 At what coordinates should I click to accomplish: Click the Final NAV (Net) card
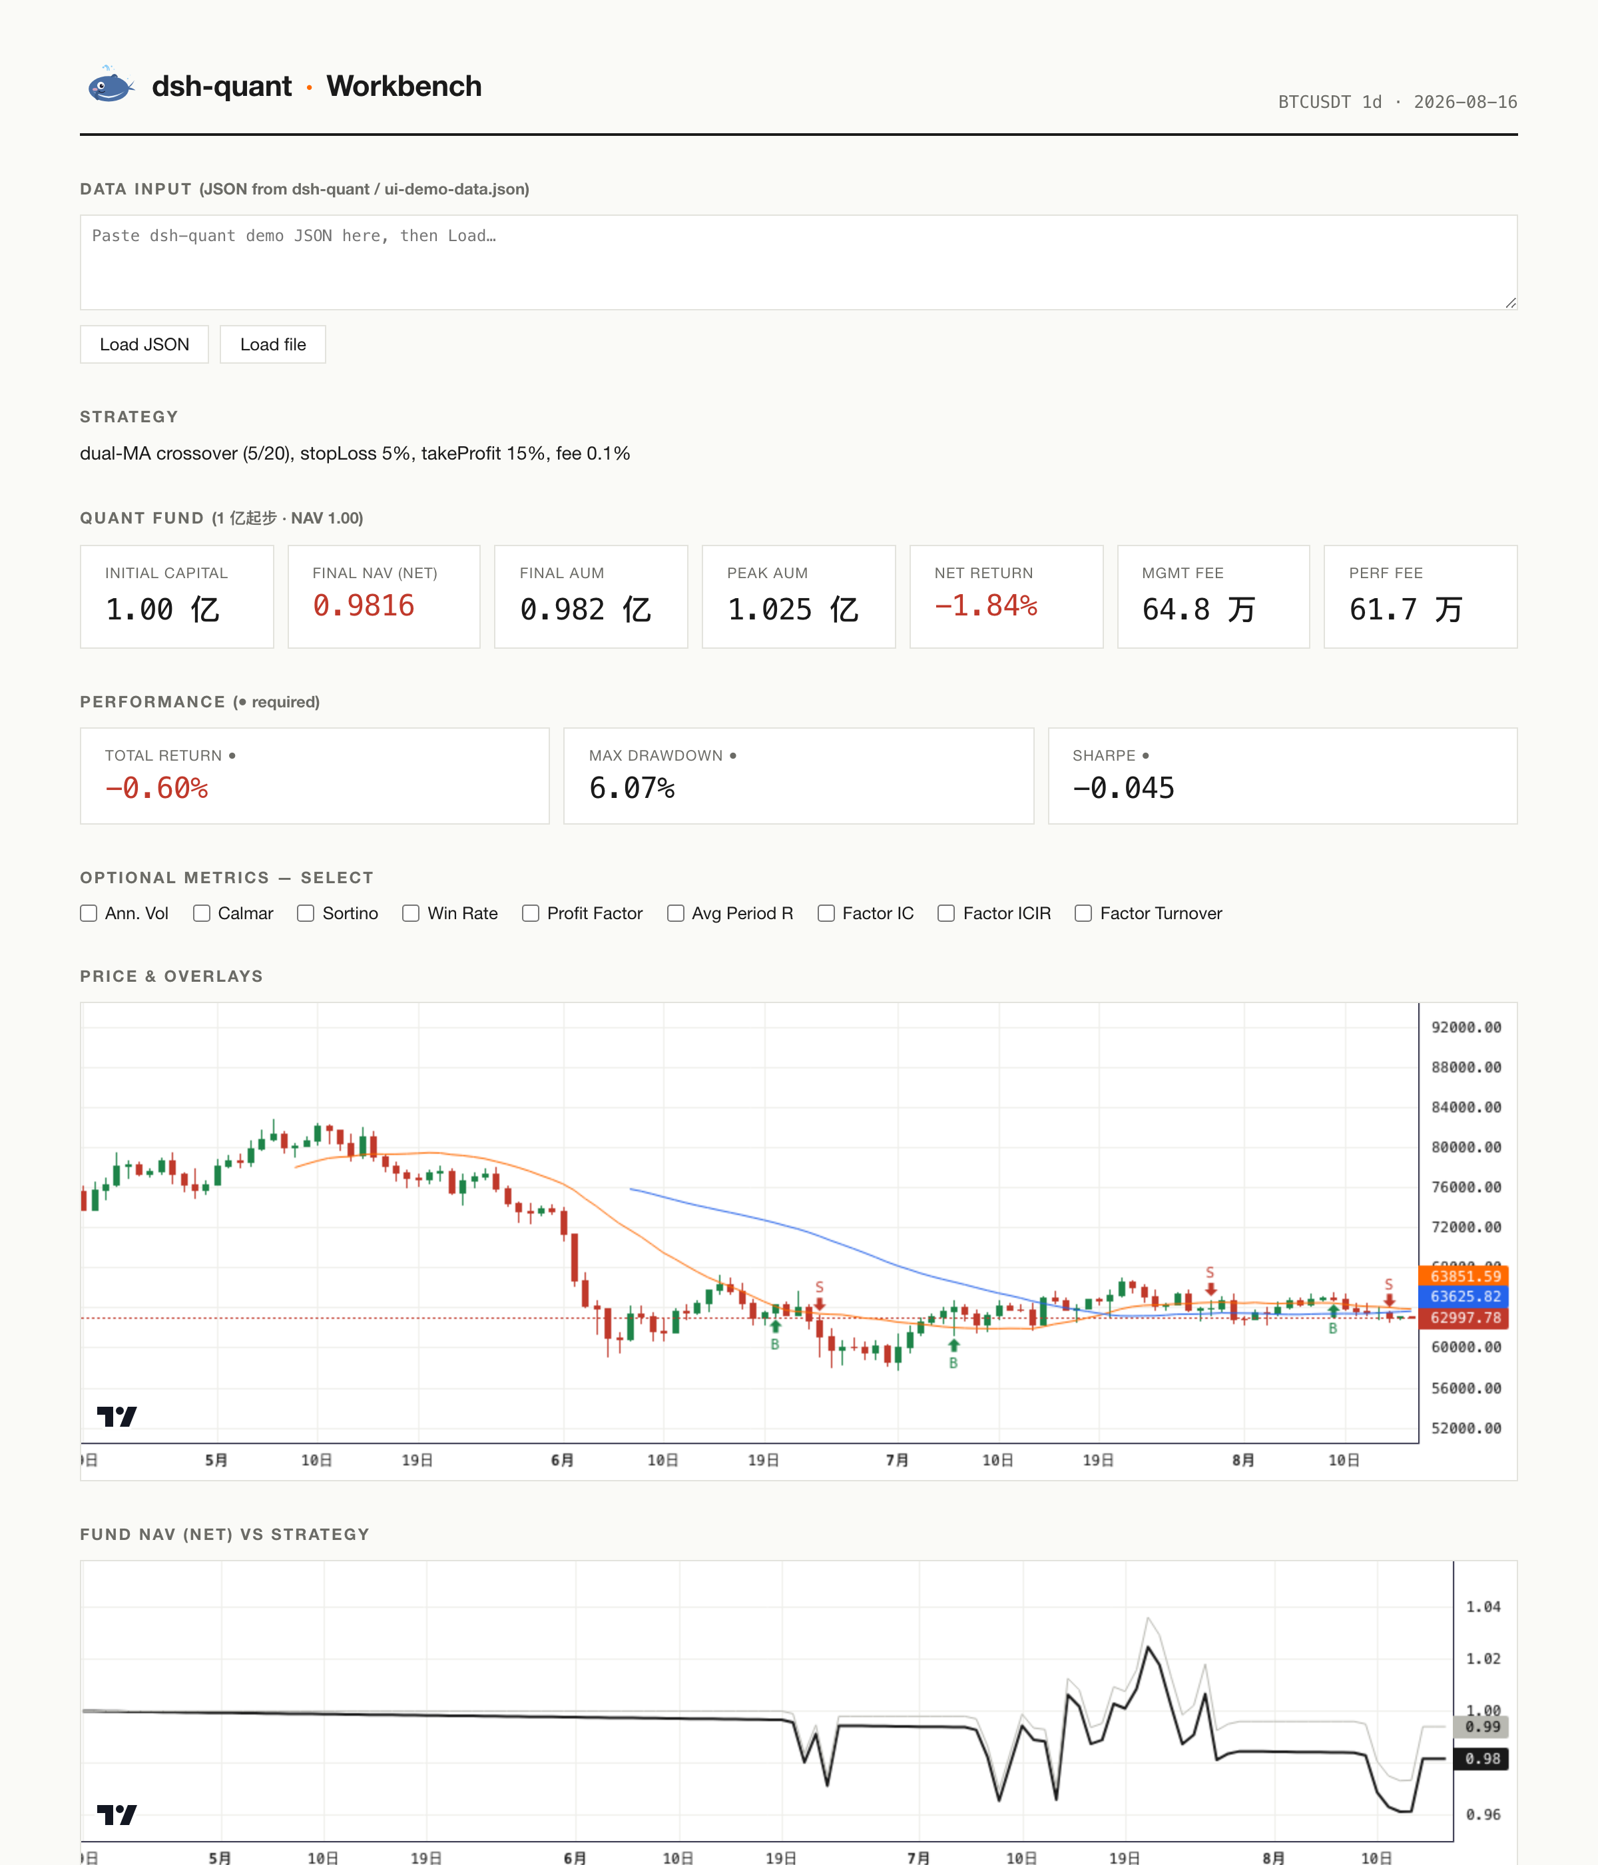pos(384,596)
